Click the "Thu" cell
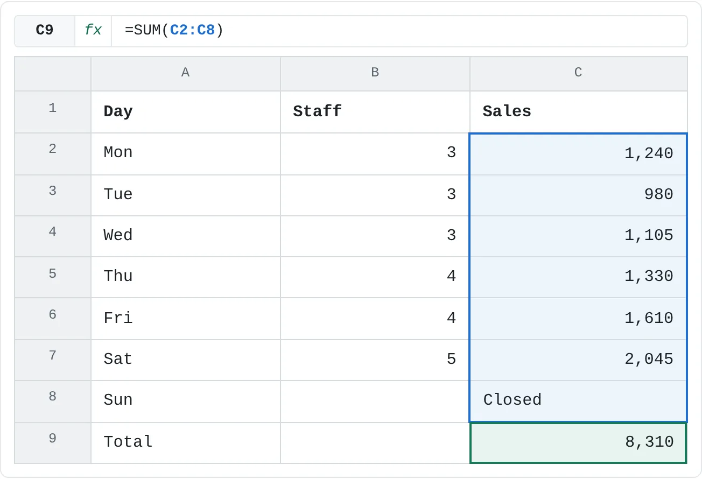Screen dimensions: 702x479 coord(186,277)
